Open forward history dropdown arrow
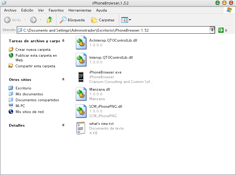Screen dimensions: 236x175 pos(40,20)
